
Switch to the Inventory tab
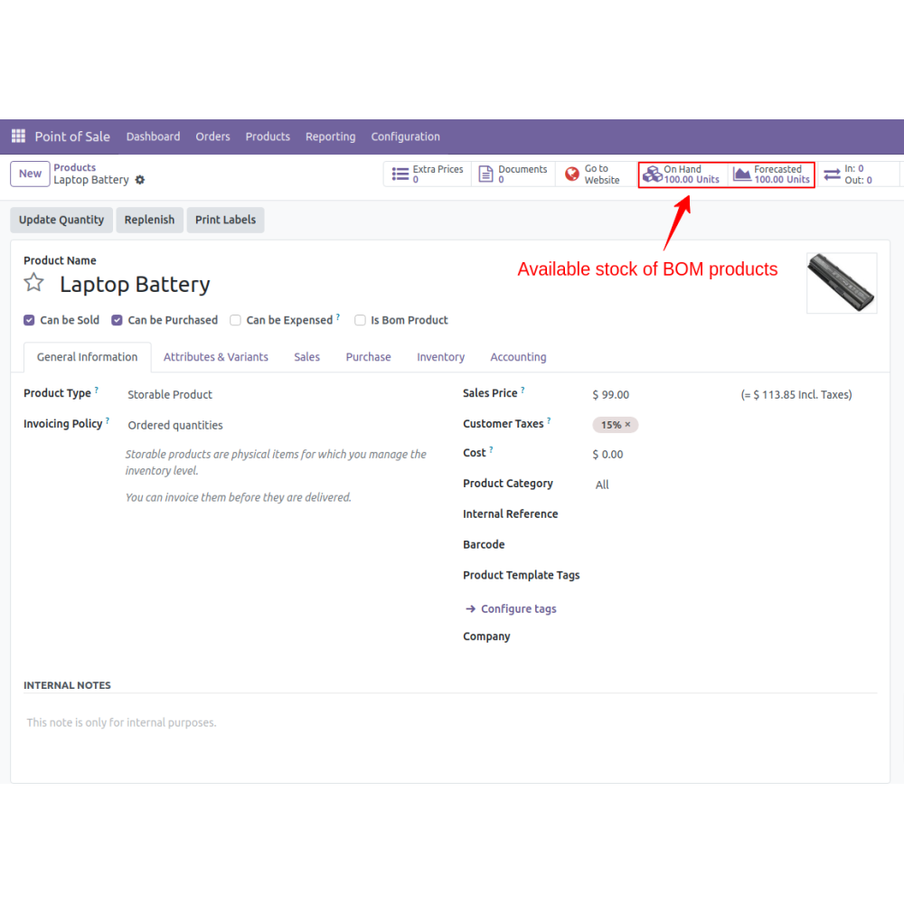440,357
